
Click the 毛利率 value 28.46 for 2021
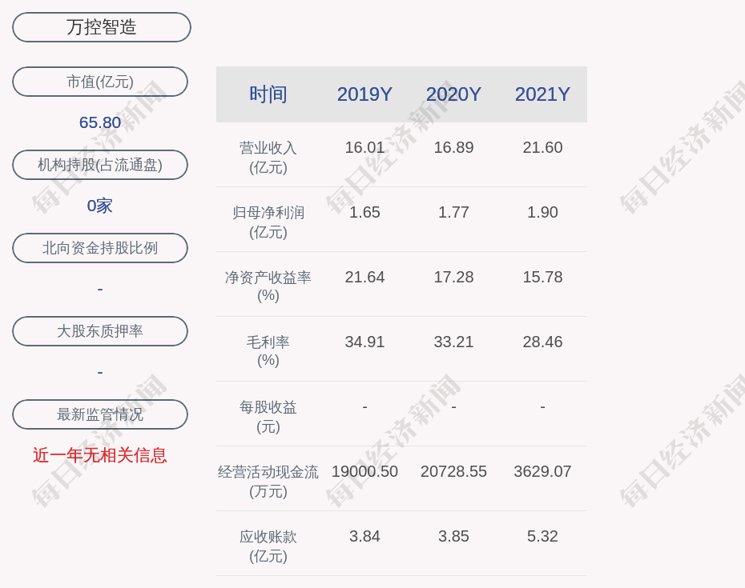coord(542,342)
